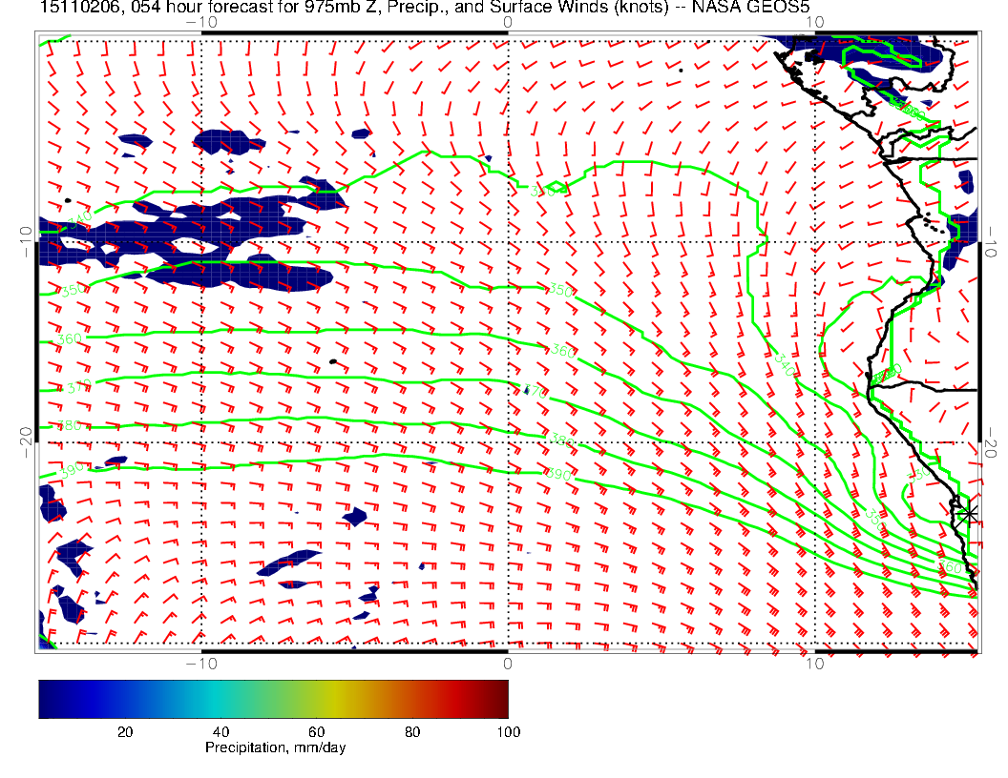Pick the yellow section of the precipitation colorbar
Viewport: 1008px width, 778px height.
pyautogui.click(x=334, y=699)
